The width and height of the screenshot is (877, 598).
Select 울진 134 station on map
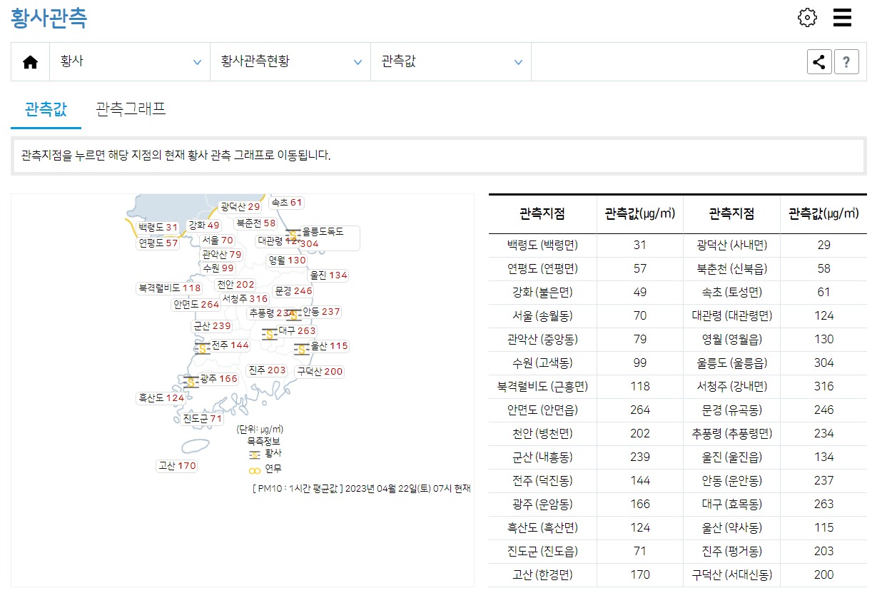(329, 275)
